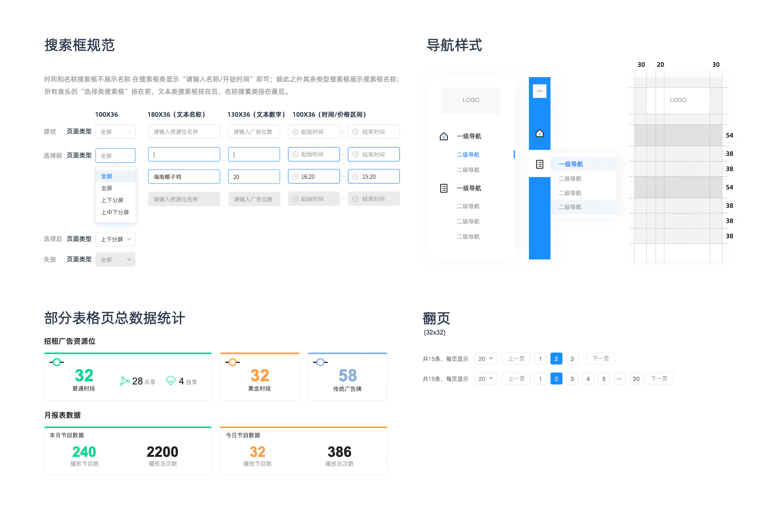Viewport: 767px width, 516px height.
Task: Choose 全部 option in the dropdown list
Action: (116, 176)
